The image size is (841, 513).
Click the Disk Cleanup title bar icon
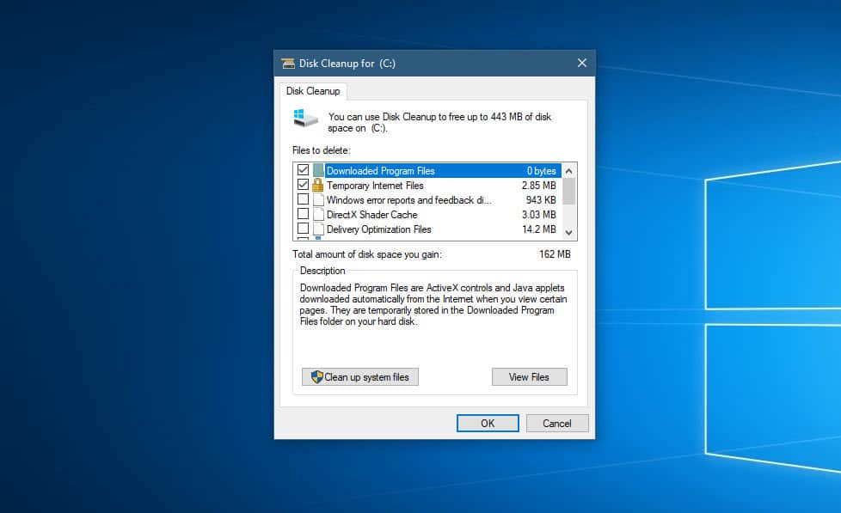[x=288, y=64]
